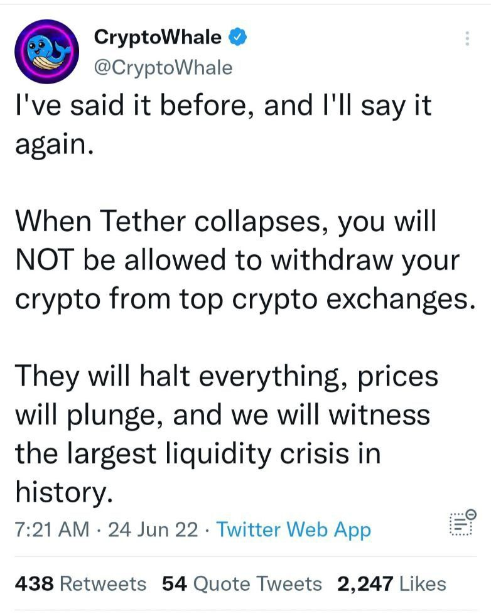The width and height of the screenshot is (491, 616).
Task: Open the Twitter Web App source link
Action: [x=293, y=530]
